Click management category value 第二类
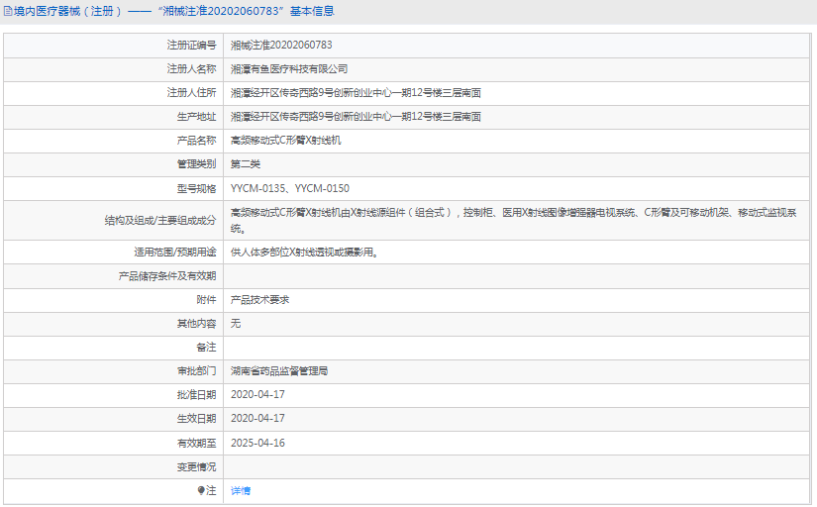817x507 pixels. click(246, 164)
